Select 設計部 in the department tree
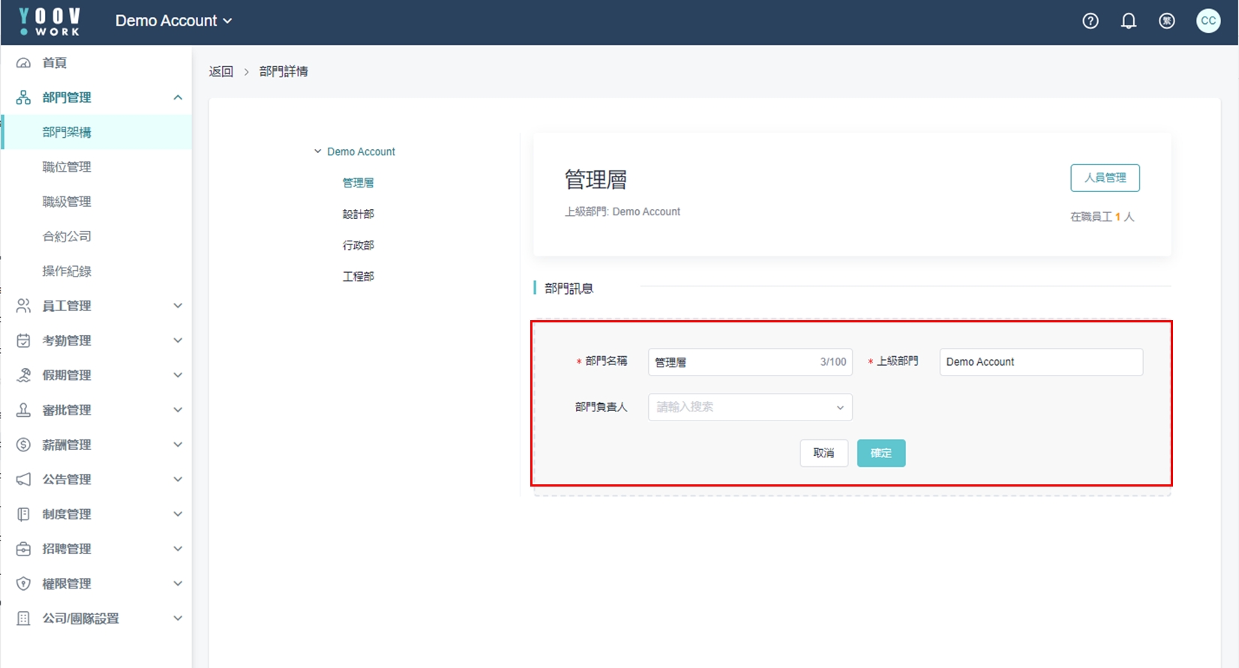Image resolution: width=1239 pixels, height=668 pixels. point(358,214)
